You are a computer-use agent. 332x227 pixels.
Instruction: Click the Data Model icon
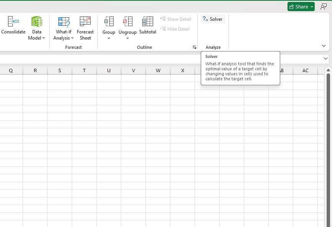point(36,22)
